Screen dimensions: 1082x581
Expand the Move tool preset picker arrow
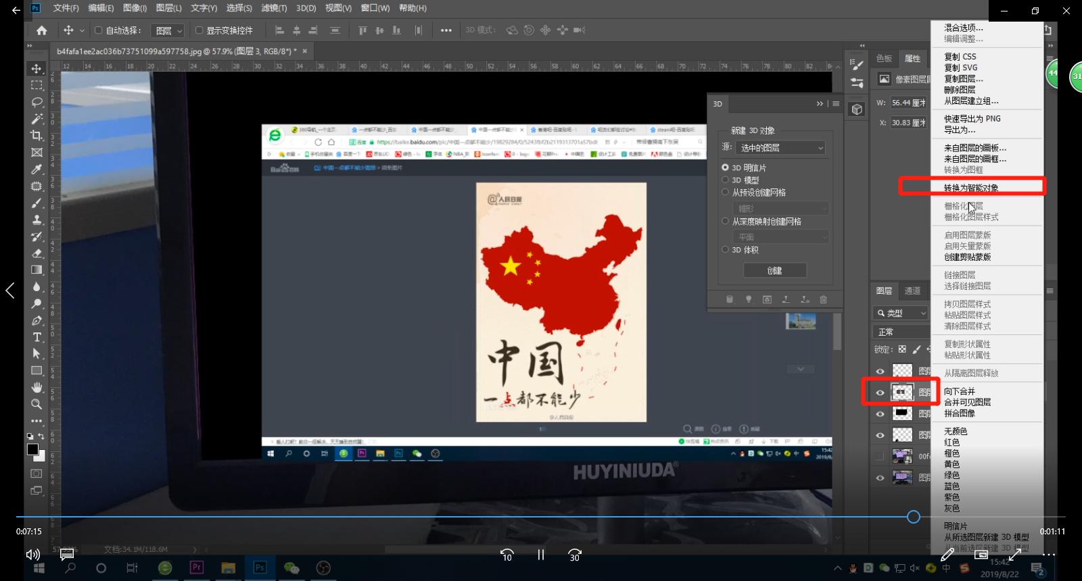(x=83, y=30)
